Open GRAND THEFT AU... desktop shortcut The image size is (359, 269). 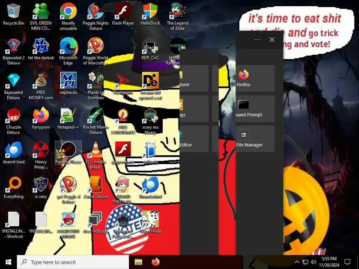tap(123, 190)
